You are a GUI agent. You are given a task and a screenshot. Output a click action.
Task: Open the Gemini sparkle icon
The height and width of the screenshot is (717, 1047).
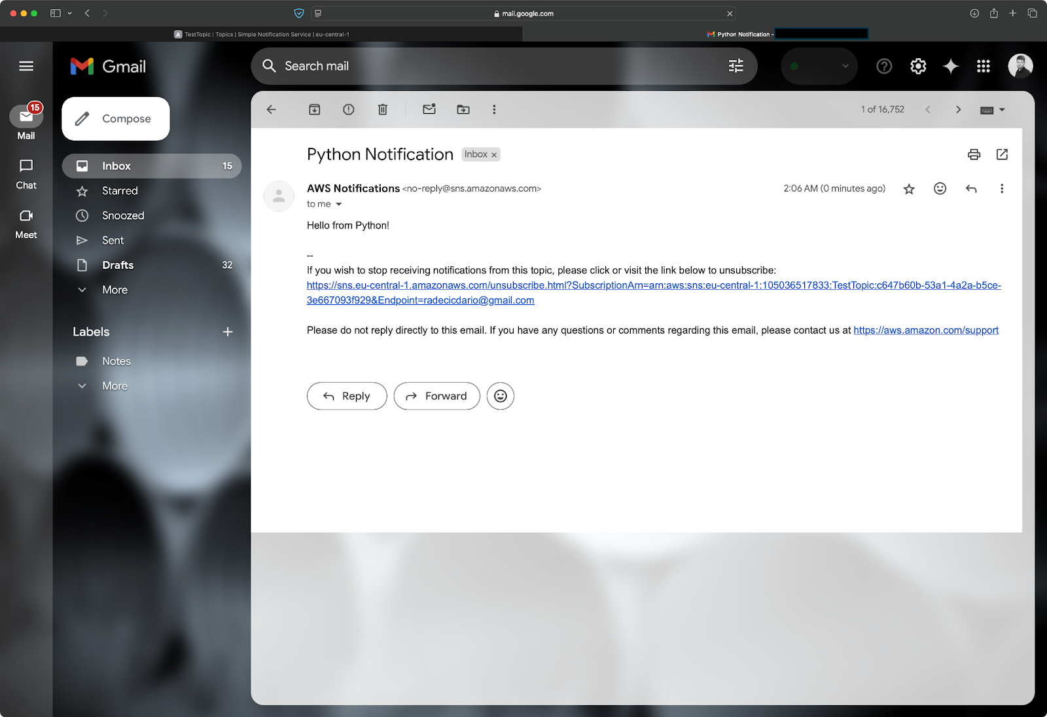point(951,66)
